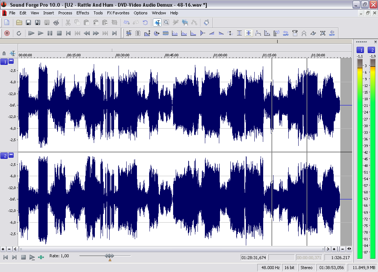Click the horizontal waveform scrollbar
The height and width of the screenshot is (272, 378).
(x=172, y=249)
